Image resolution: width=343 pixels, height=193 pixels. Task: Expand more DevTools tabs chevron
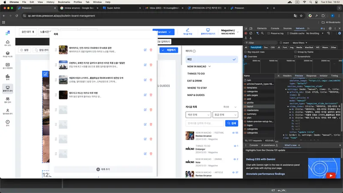[308, 28]
